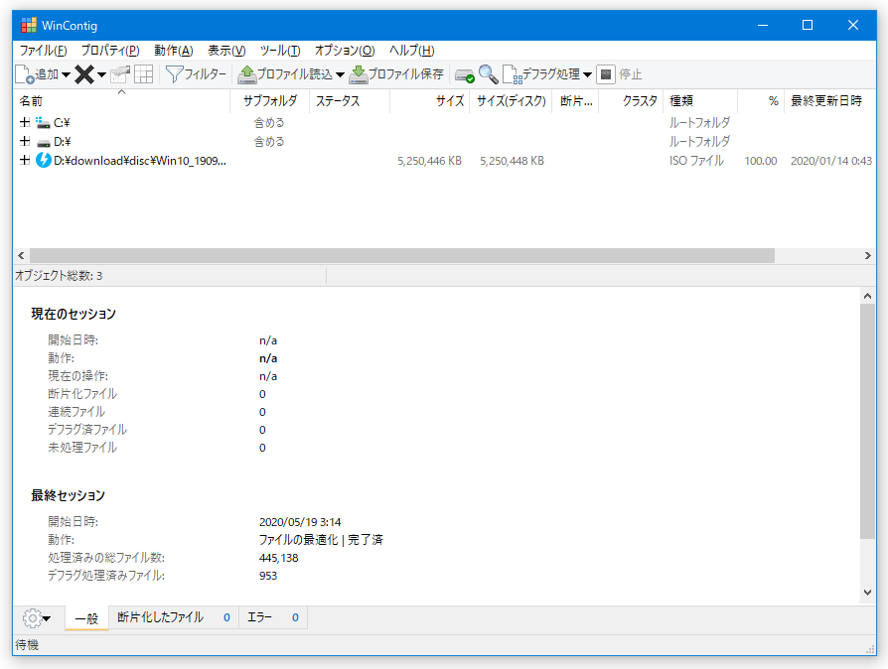Viewport: 888px width, 669px height.
Task: Sort by ステータス column header
Action: click(x=350, y=100)
